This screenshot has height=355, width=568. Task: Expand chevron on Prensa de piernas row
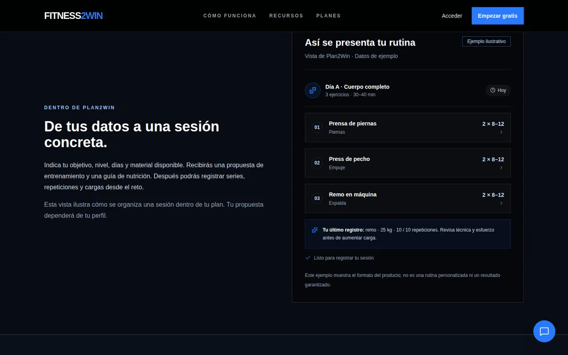[x=501, y=132]
